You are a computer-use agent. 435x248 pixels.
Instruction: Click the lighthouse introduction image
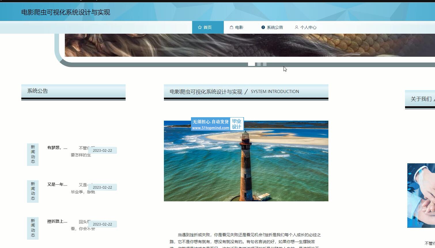tap(246, 161)
